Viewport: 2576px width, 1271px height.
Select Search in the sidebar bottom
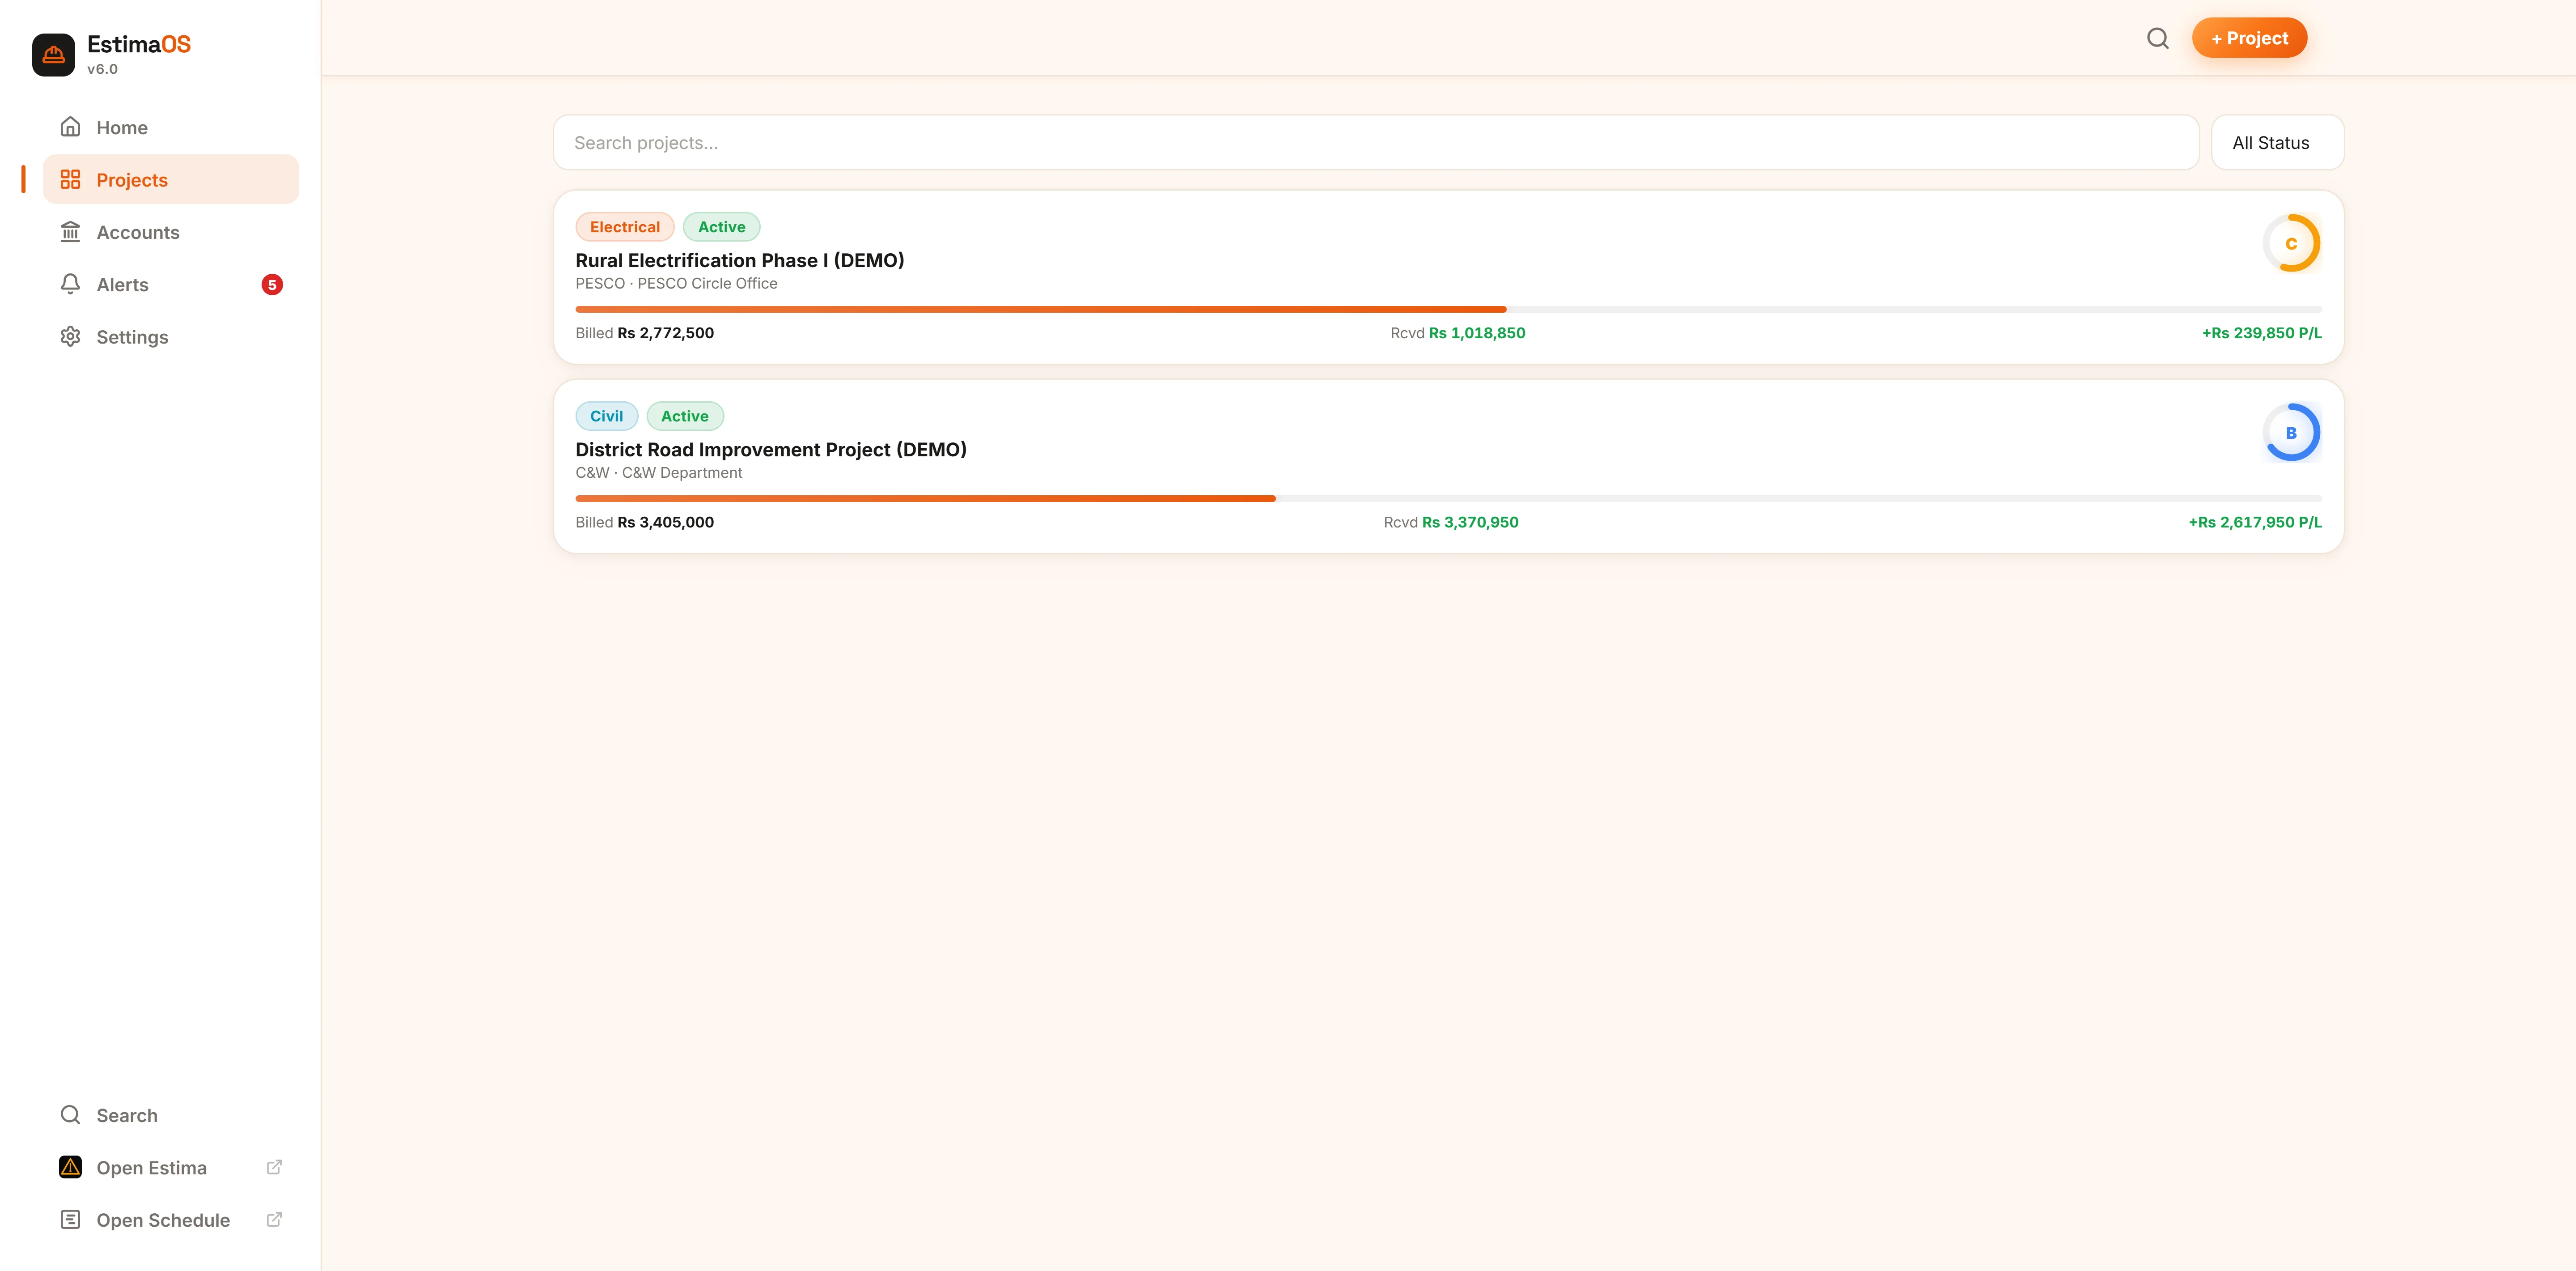click(171, 1115)
